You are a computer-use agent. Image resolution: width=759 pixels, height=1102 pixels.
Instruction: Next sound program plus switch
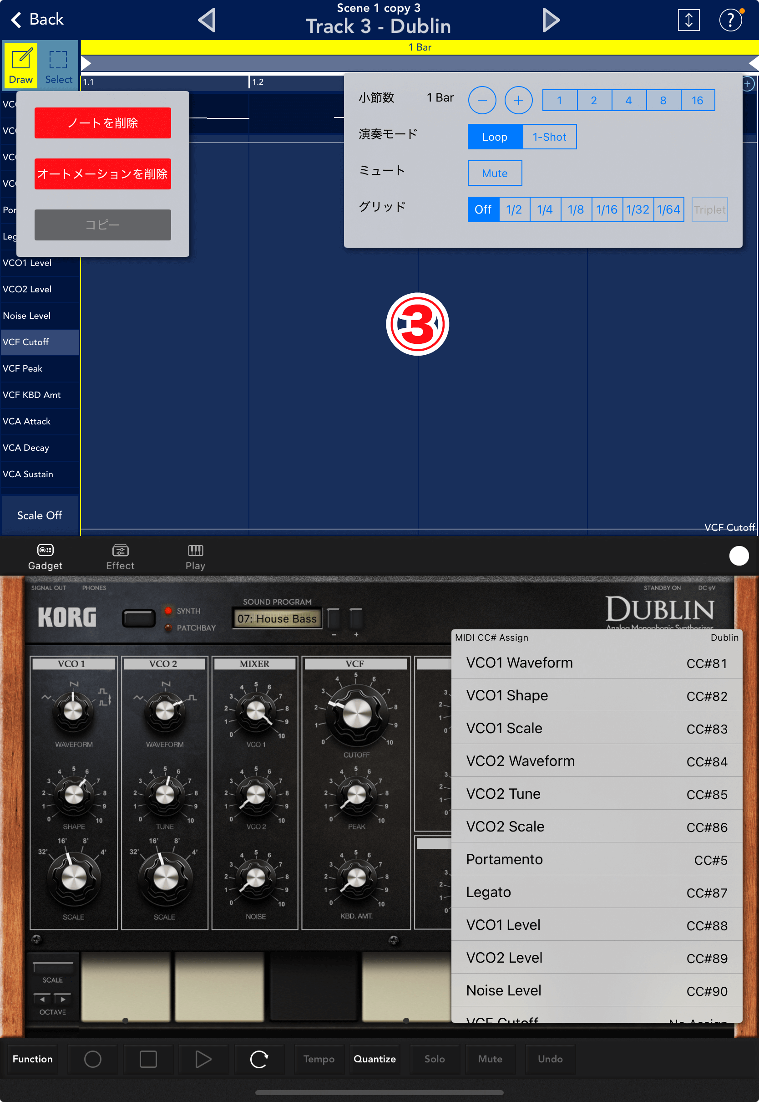click(356, 619)
